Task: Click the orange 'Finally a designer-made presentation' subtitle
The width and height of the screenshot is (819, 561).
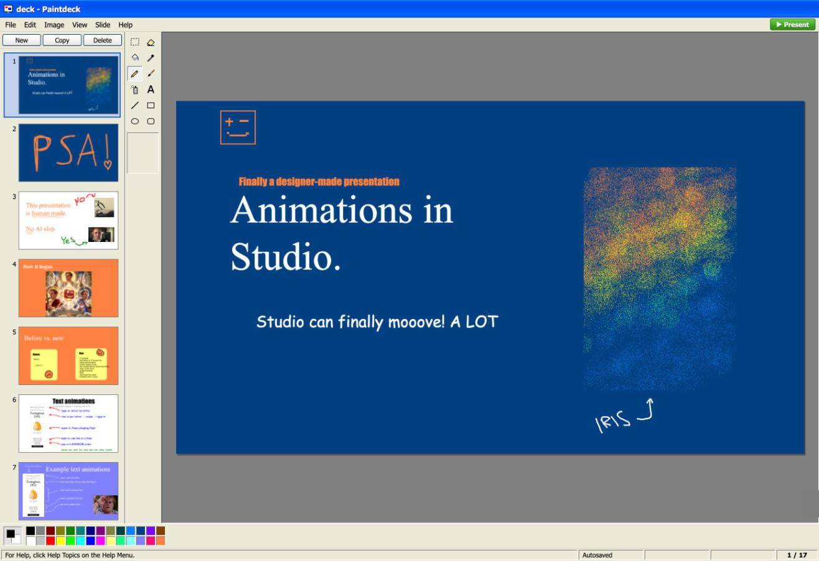Action: pyautogui.click(x=319, y=182)
